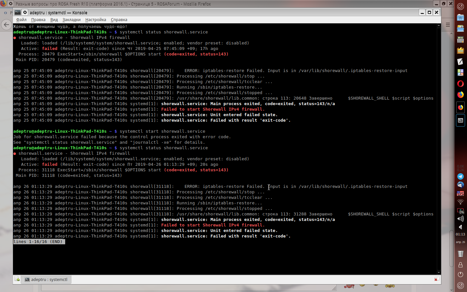This screenshot has width=467, height=292.
Task: Click the Firefox tab icon behind Konsole
Action: 6,13
